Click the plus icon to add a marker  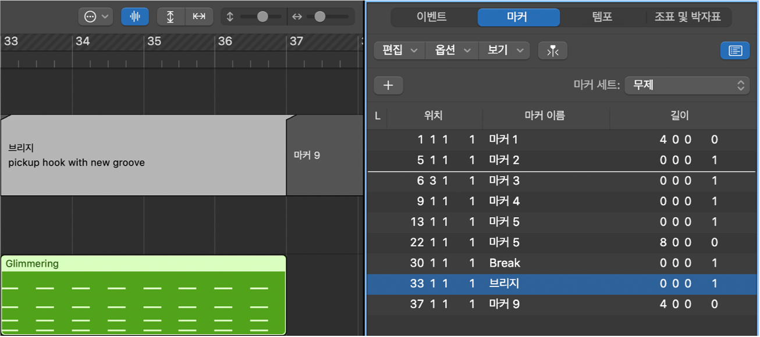[x=388, y=85]
